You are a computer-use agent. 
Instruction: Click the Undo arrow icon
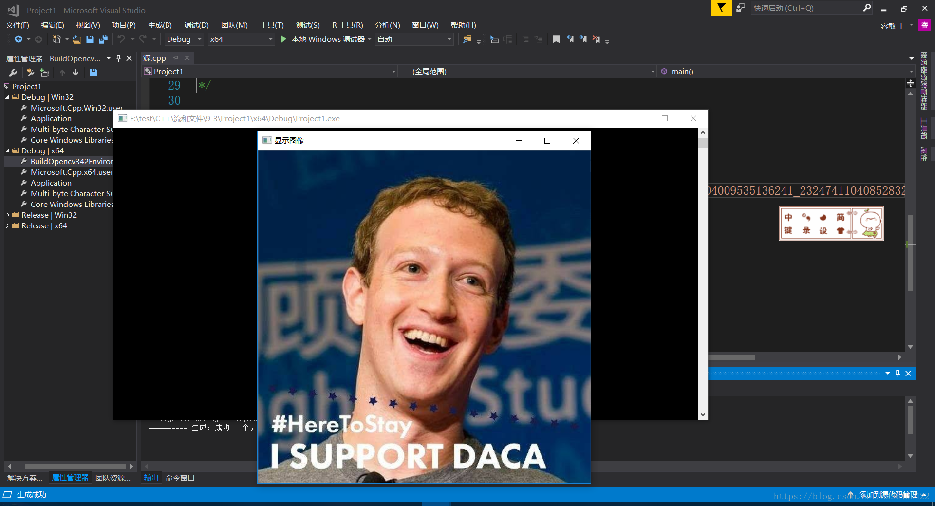[121, 39]
